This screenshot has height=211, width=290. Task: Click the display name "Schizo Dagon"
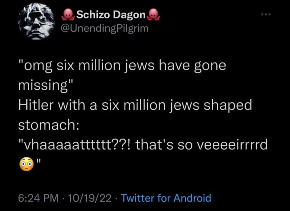tap(111, 15)
